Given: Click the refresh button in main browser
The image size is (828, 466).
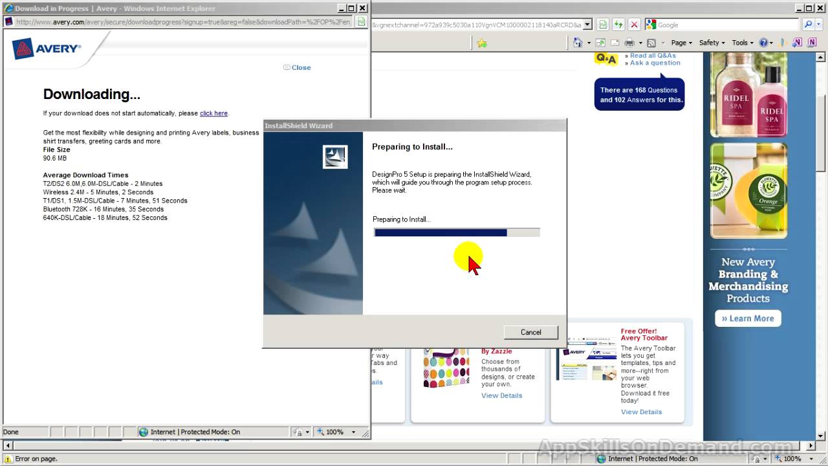Looking at the screenshot, I should (618, 25).
